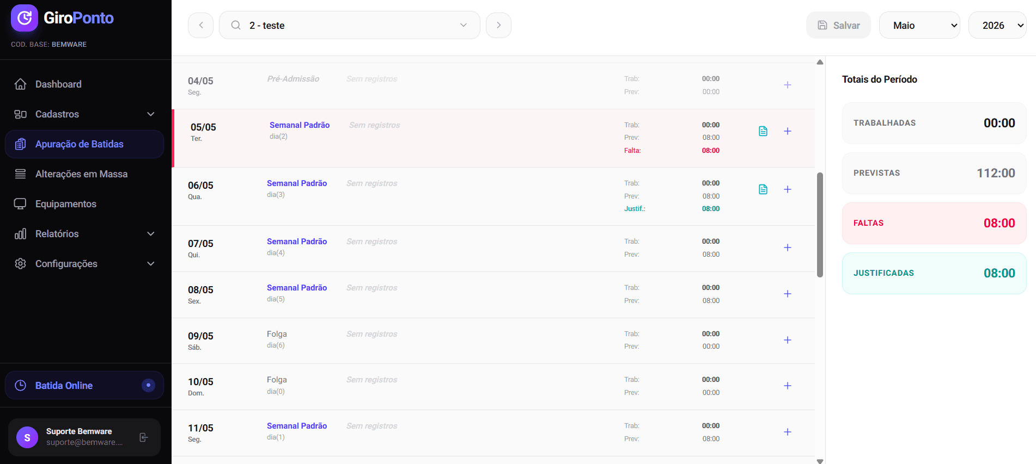Screen dimensions: 1036x464
Task: Click the logout icon beside Suporte Bemware
Action: click(144, 437)
